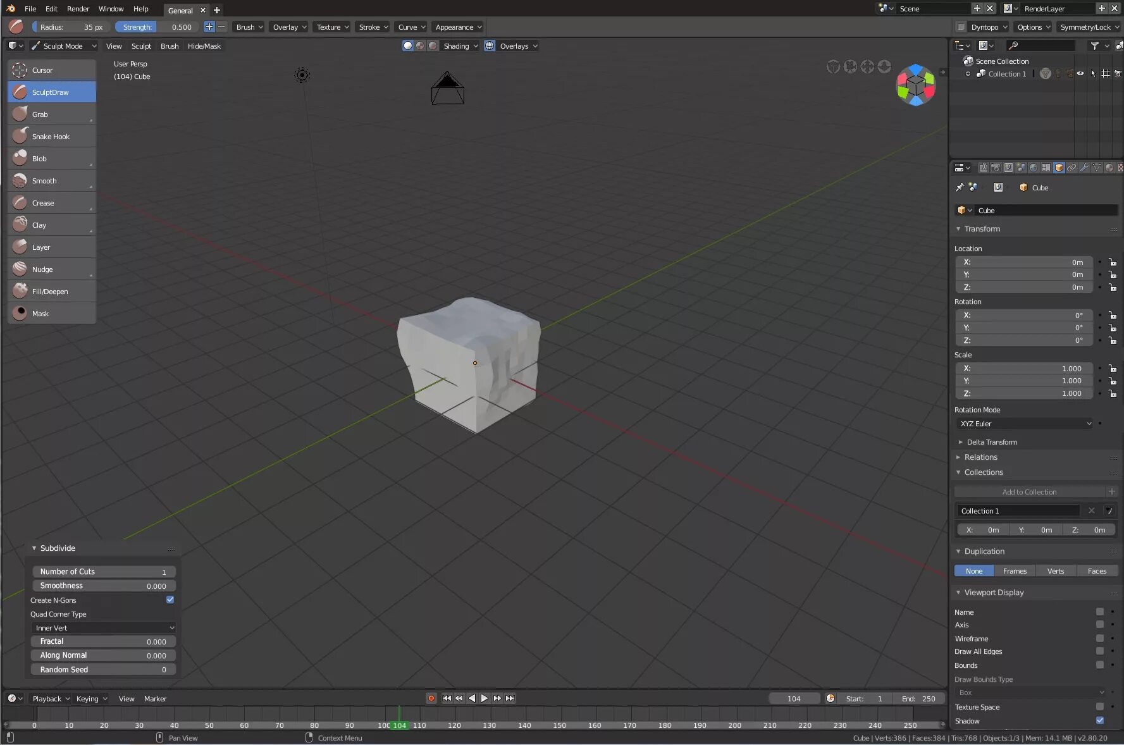Select the Grab brush

click(52, 114)
